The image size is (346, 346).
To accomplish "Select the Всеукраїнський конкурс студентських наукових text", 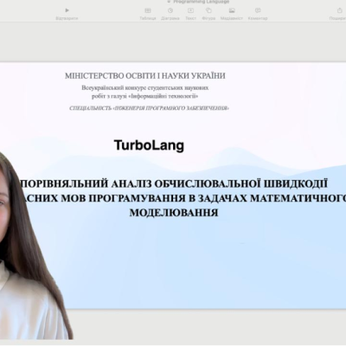I will [x=145, y=87].
